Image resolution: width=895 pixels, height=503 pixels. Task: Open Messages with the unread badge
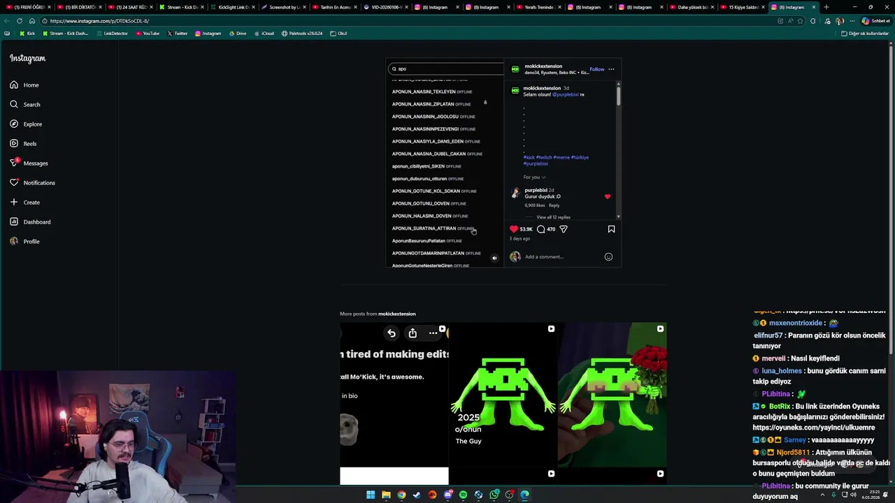click(29, 163)
